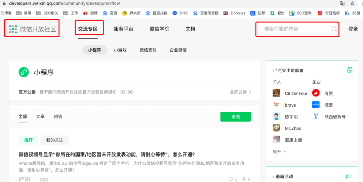Open the 微博 bookmark

coord(90,13)
